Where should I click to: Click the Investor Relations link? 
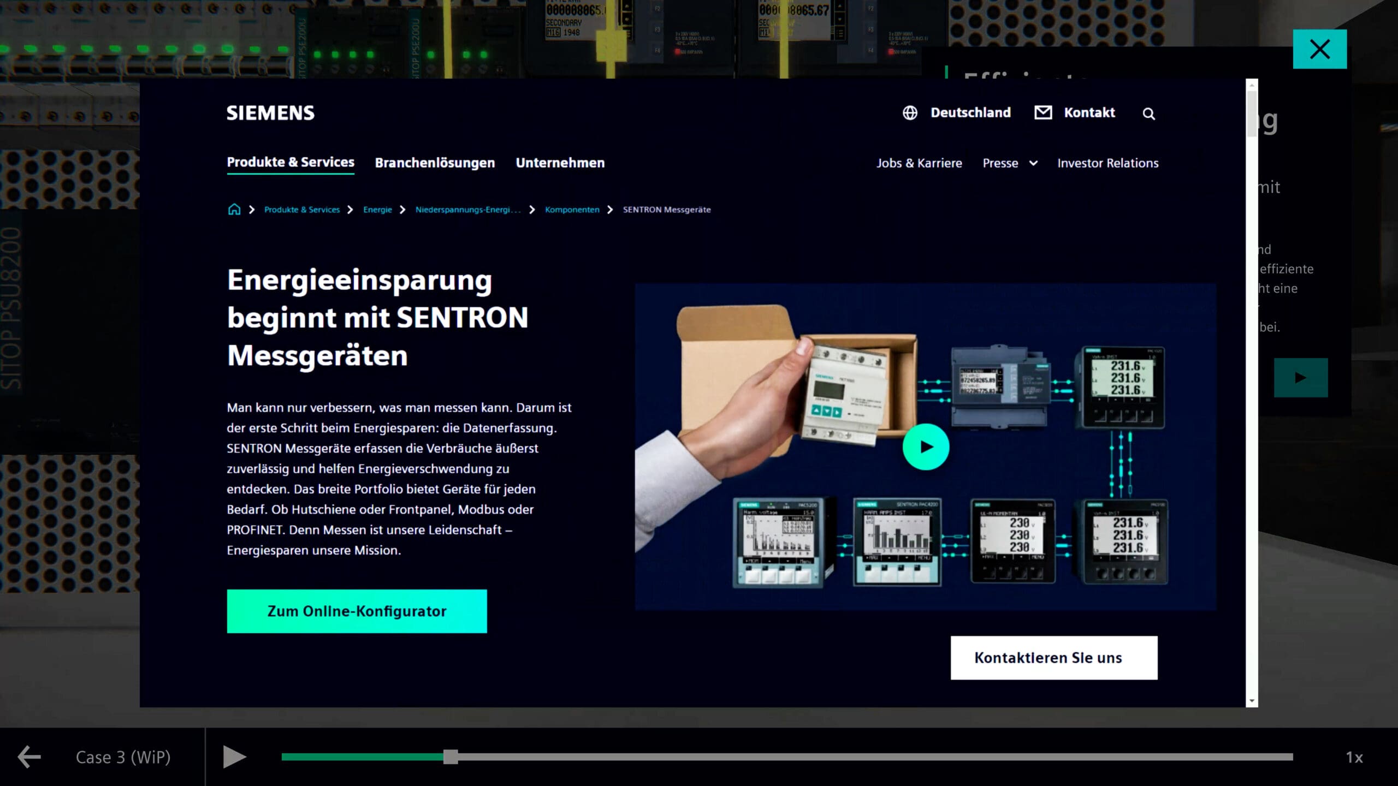[1107, 162]
